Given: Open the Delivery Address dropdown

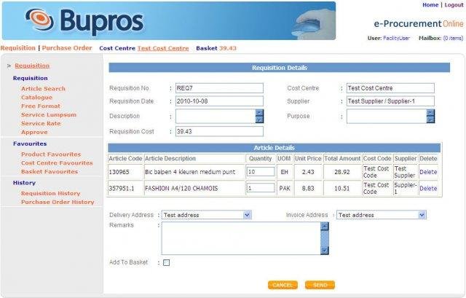Looking at the screenshot, I should click(x=207, y=215).
